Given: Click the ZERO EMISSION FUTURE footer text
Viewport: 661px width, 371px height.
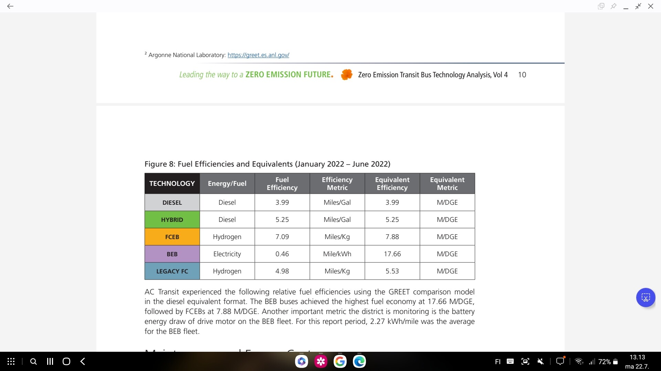Looking at the screenshot, I should tap(289, 75).
